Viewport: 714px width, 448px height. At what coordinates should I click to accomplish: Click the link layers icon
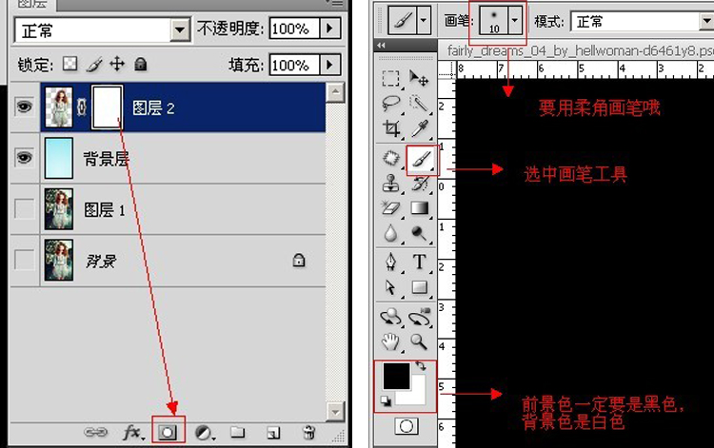point(95,432)
